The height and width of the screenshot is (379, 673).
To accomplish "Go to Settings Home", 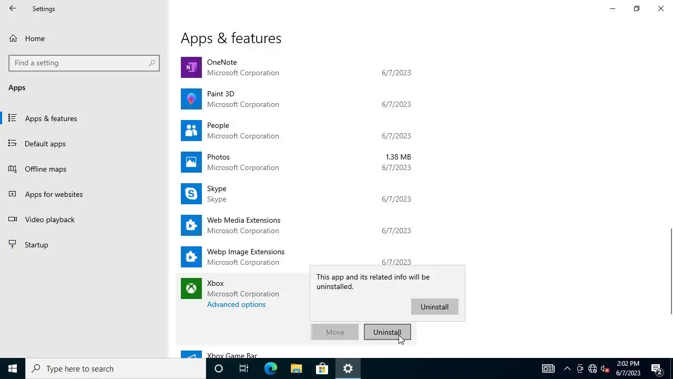I will coord(84,38).
